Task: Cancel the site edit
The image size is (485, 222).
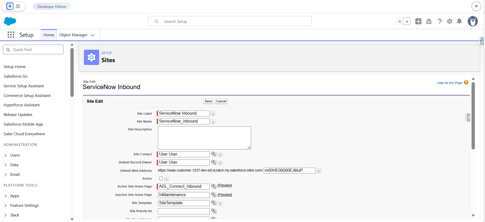Action: 221,101
